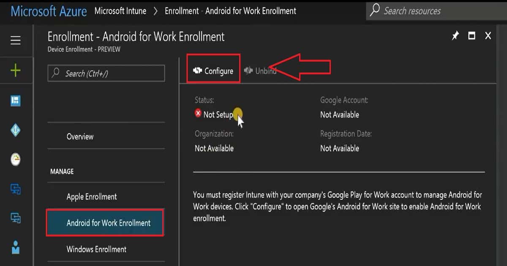The image size is (507, 266).
Task: Select Android for Work Enrollment item
Action: click(x=105, y=223)
